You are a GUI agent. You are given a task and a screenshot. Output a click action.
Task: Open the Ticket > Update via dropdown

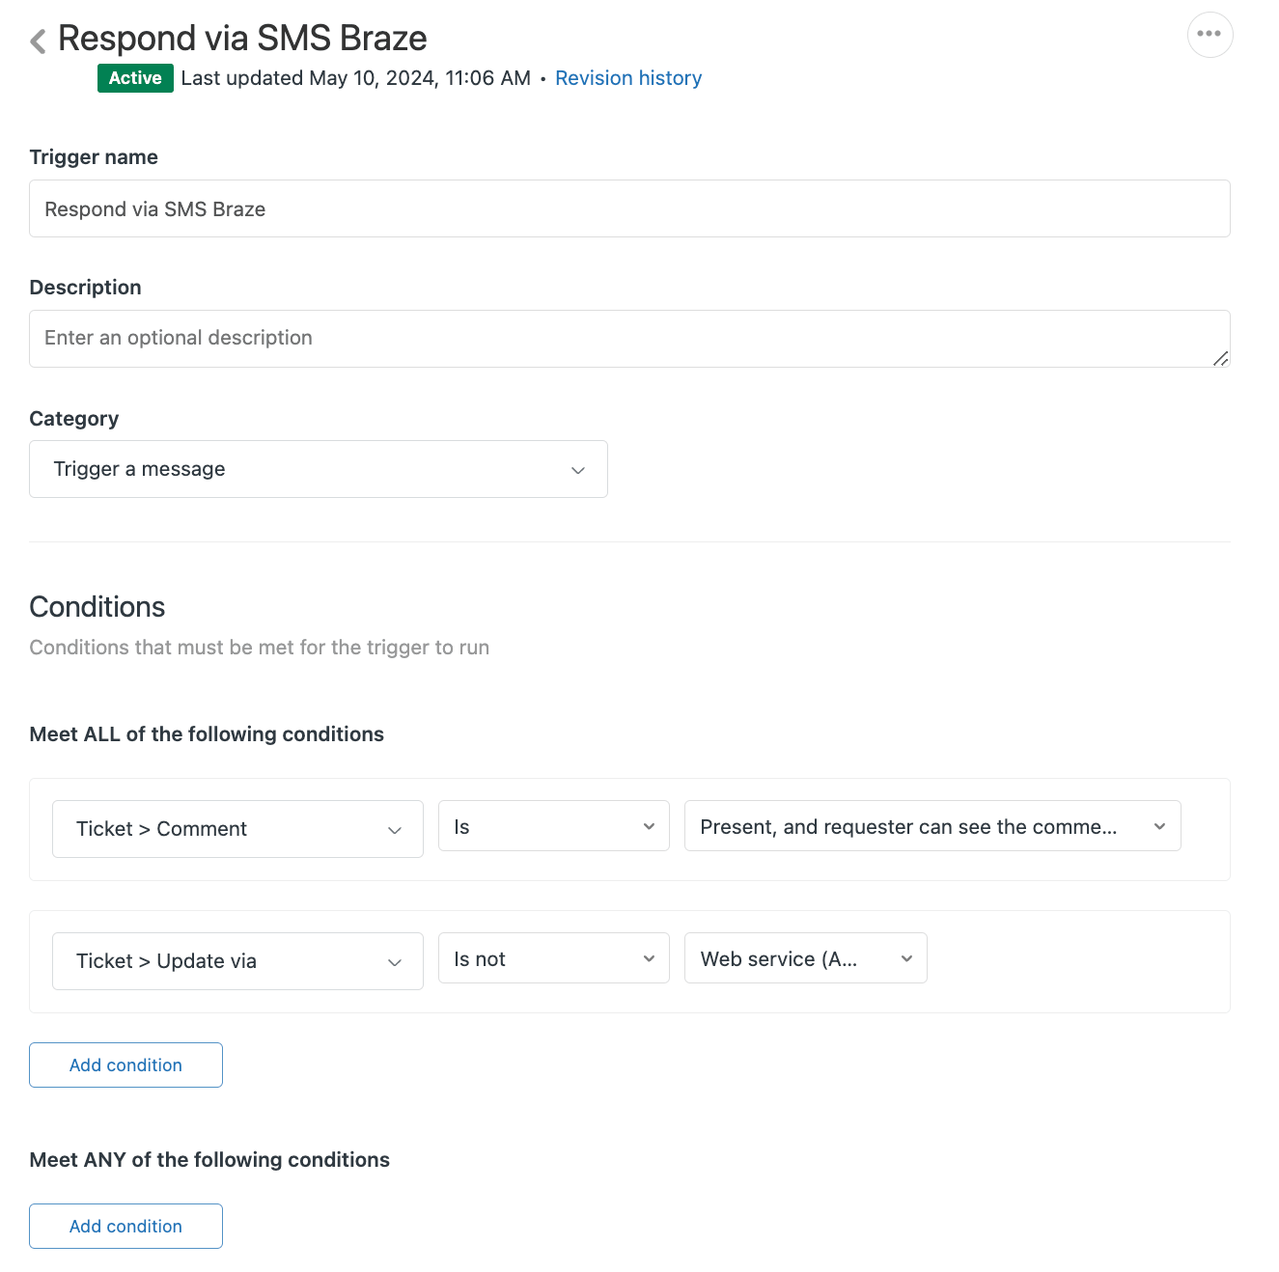(237, 961)
